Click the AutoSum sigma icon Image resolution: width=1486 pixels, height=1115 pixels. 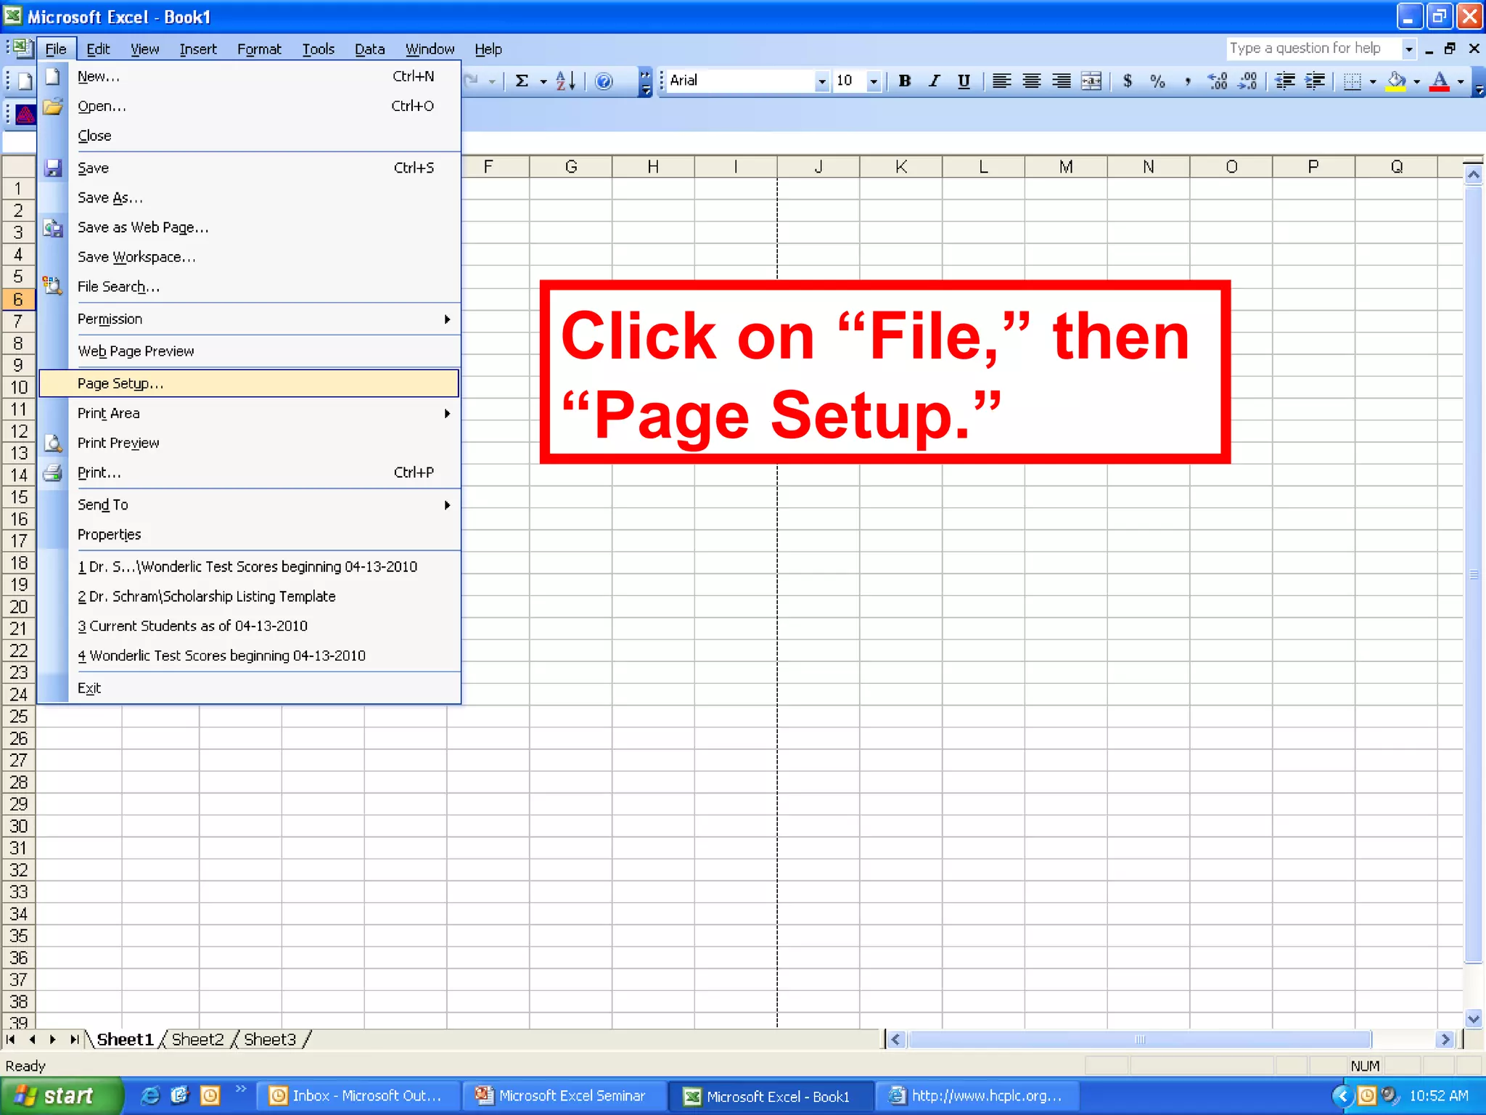(521, 81)
